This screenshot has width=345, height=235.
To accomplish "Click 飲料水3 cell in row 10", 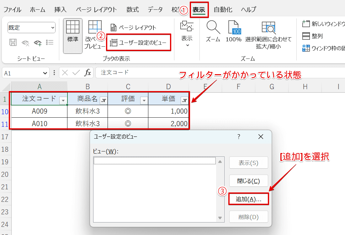I will click(88, 111).
